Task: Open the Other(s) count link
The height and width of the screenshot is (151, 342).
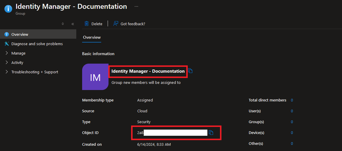Action: (292, 144)
